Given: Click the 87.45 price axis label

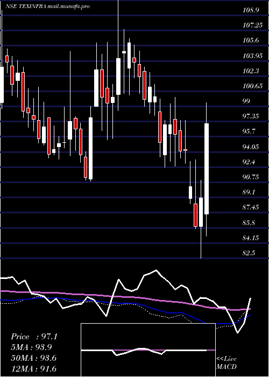Looking at the screenshot, I should 251,207.
